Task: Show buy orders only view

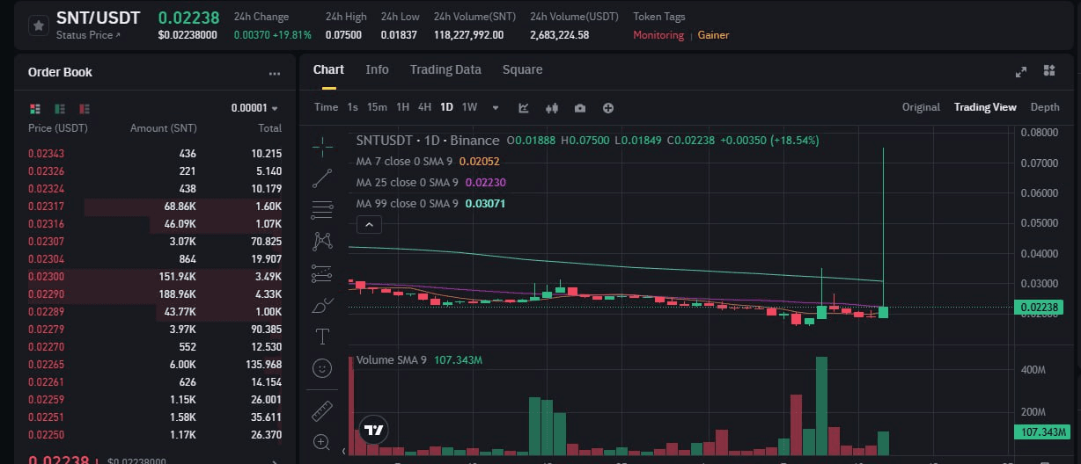Action: [x=60, y=108]
